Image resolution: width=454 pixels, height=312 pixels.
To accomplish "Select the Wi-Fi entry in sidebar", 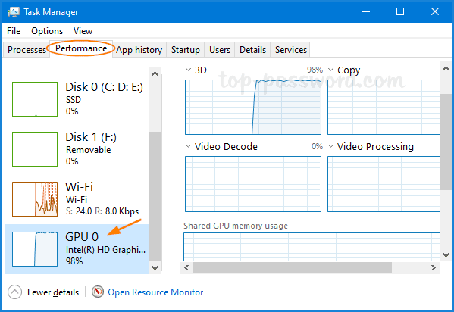I will pyautogui.click(x=77, y=199).
